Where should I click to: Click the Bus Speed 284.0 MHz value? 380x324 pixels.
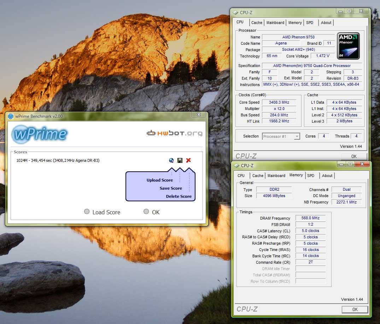click(279, 115)
